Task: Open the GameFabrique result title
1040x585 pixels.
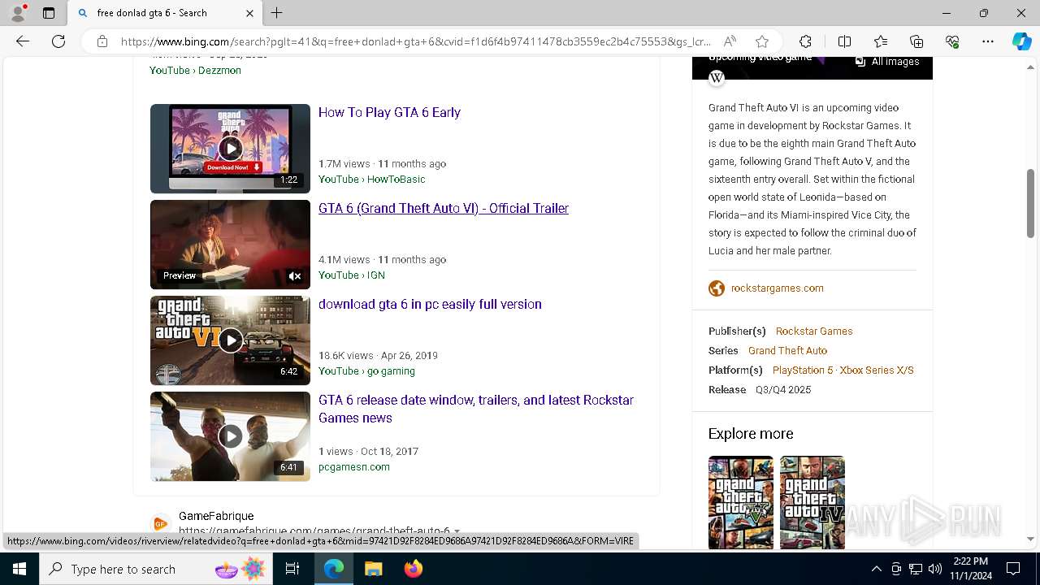Action: [216, 516]
